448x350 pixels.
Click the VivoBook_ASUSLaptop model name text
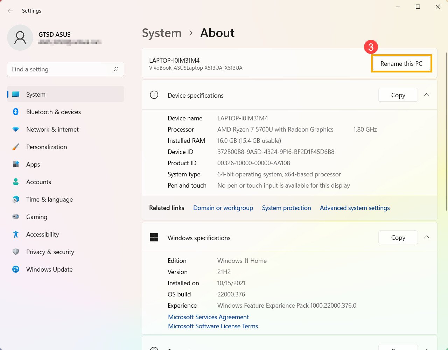196,68
